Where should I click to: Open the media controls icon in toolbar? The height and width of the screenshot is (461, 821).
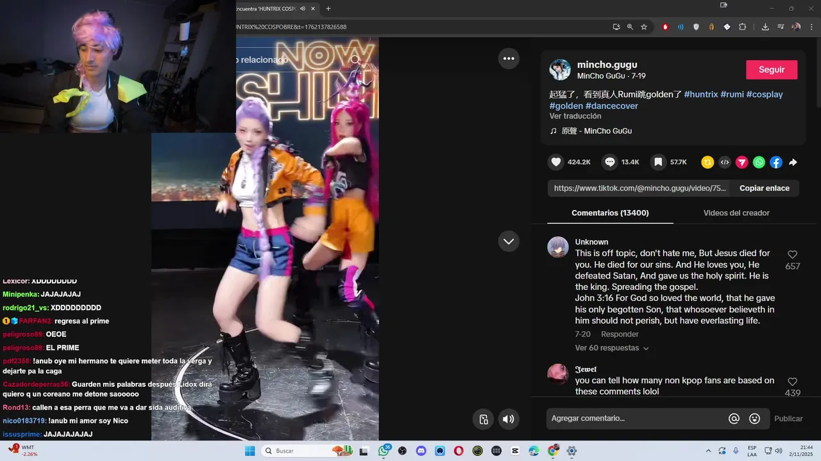(x=781, y=27)
